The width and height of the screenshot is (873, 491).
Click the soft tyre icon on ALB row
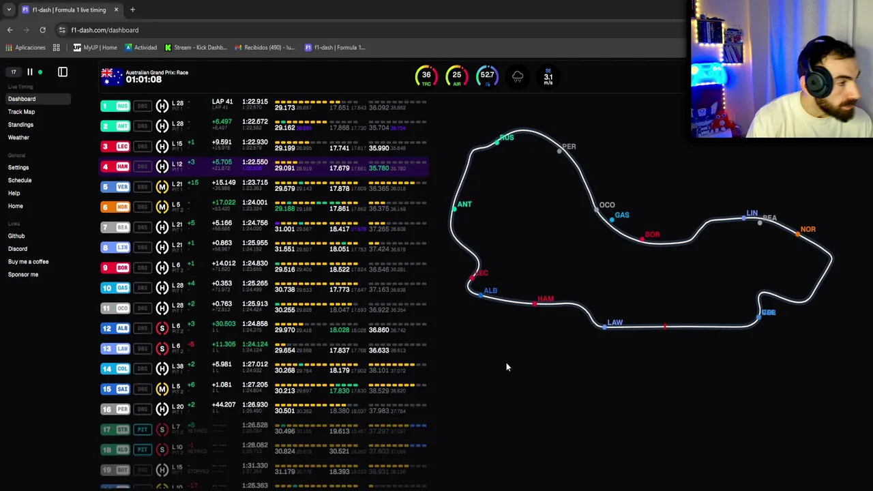tap(162, 328)
